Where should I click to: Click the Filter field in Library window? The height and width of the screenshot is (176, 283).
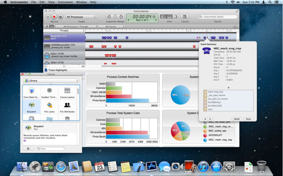(50, 149)
